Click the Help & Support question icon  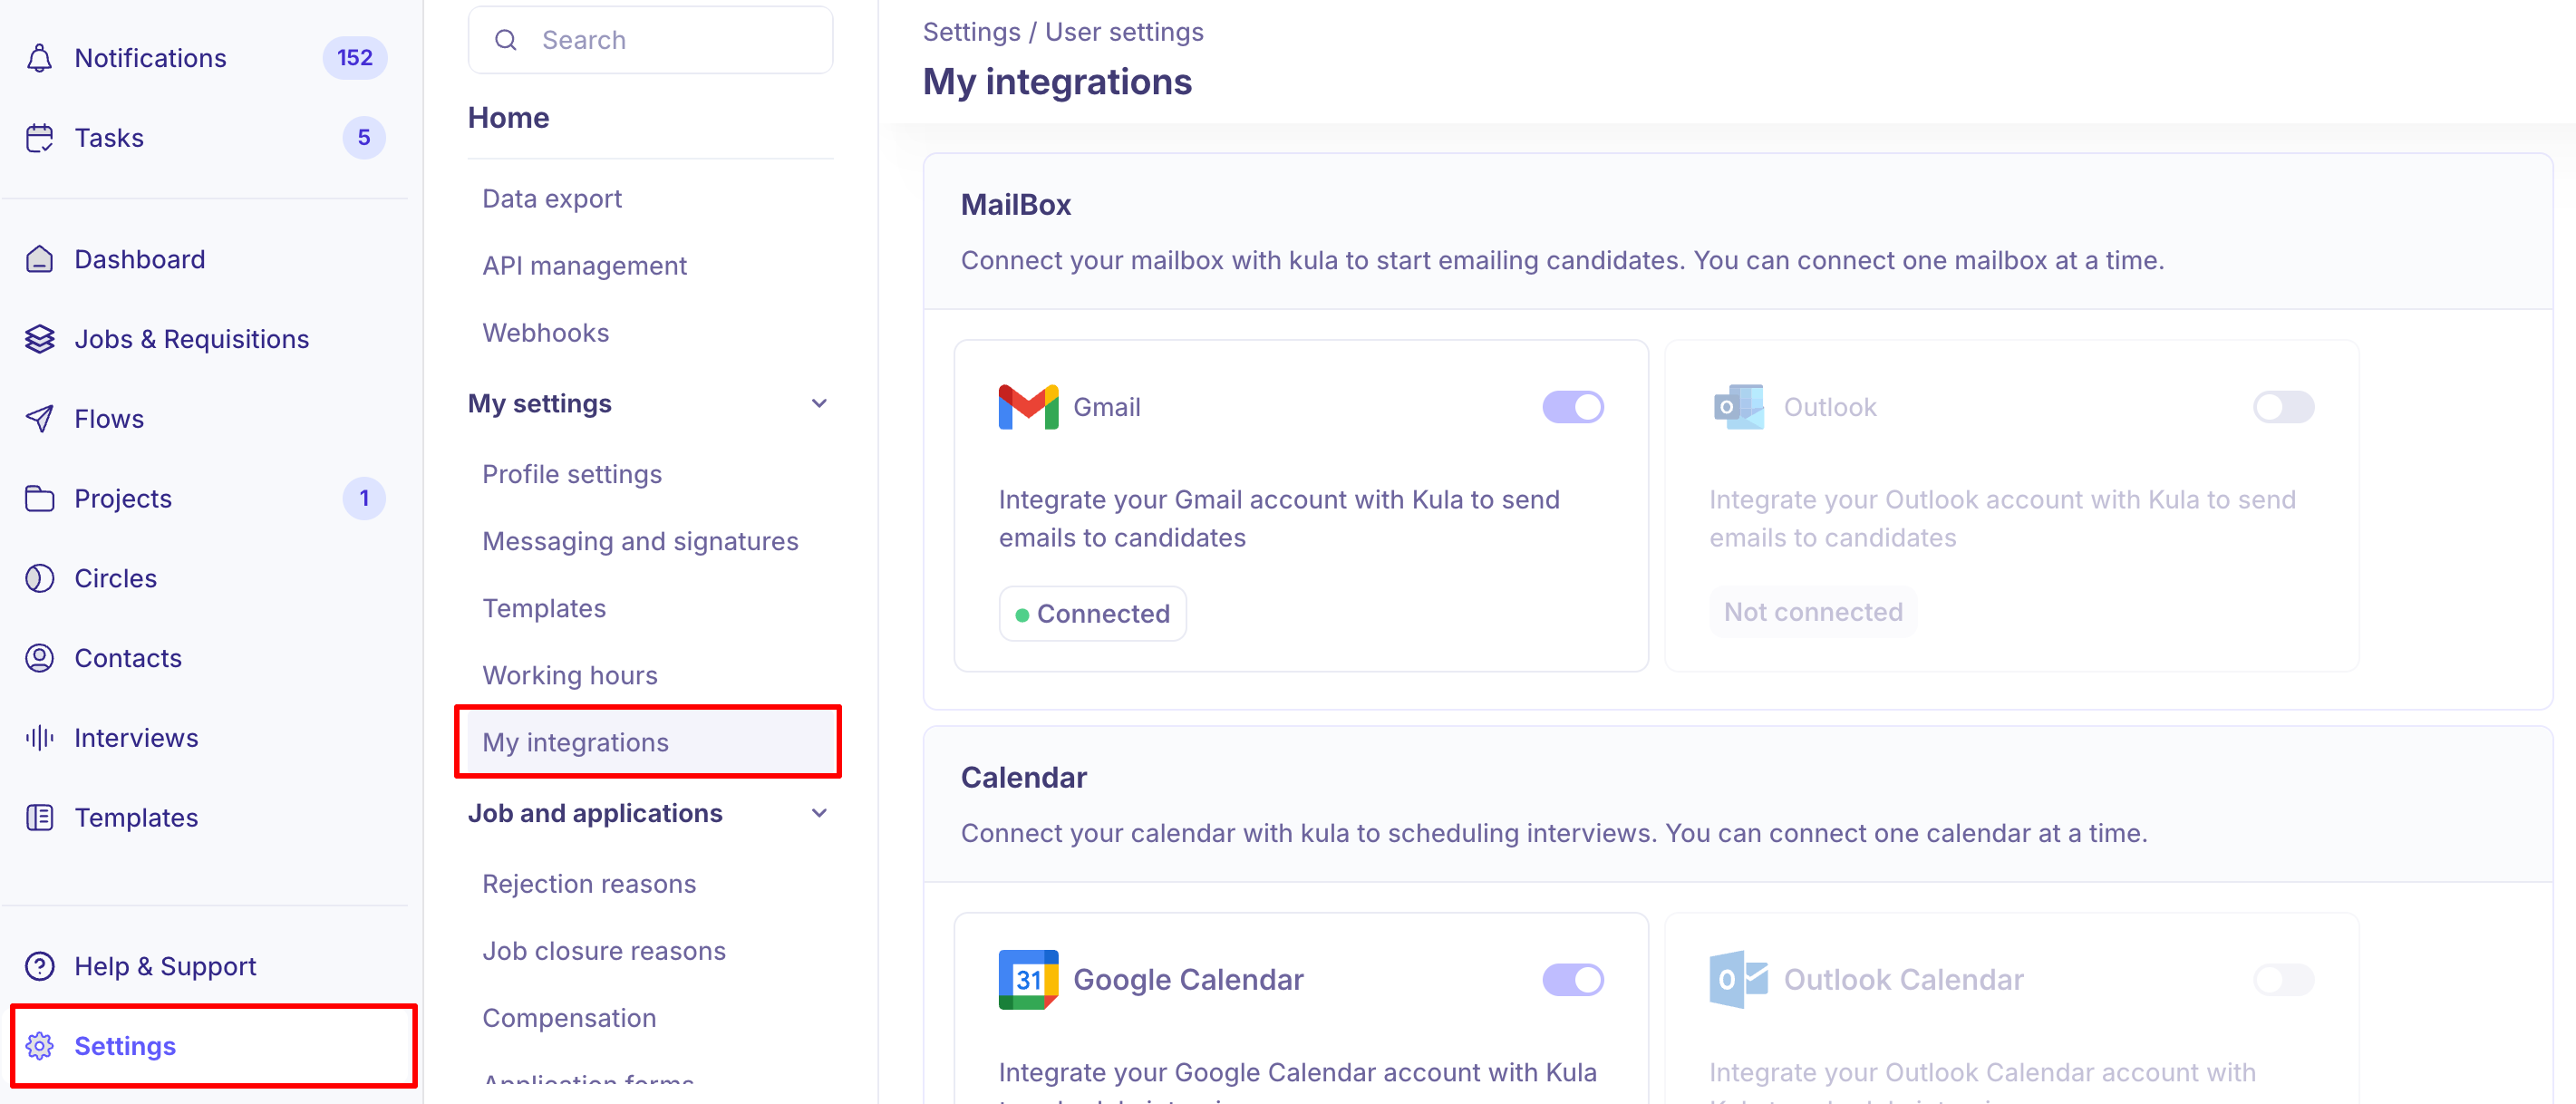pyautogui.click(x=40, y=966)
